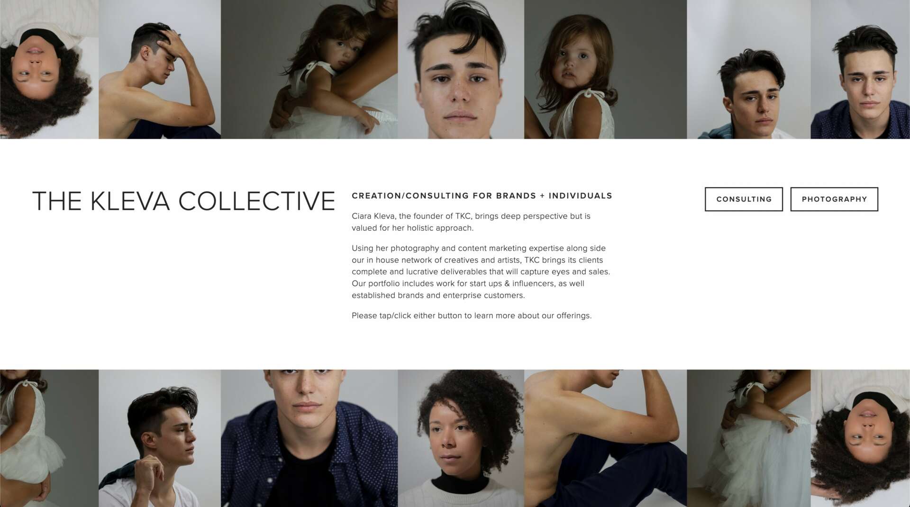Screen dimensions: 910x507
Task: View bottom-row profile of man in white tee
Action: (160, 438)
